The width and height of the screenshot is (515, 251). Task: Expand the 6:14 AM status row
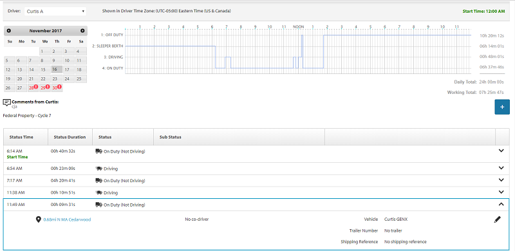click(x=501, y=151)
